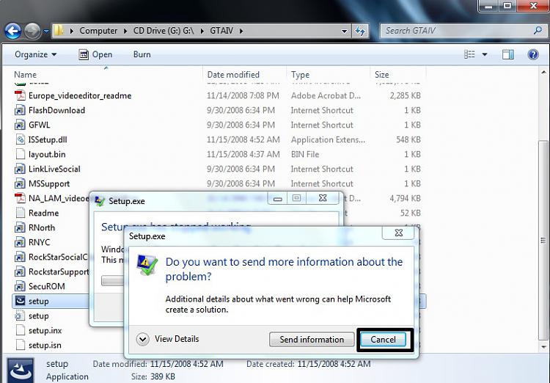This screenshot has width=550, height=383.
Task: Click the Refresh button in address bar
Action: coord(360,31)
